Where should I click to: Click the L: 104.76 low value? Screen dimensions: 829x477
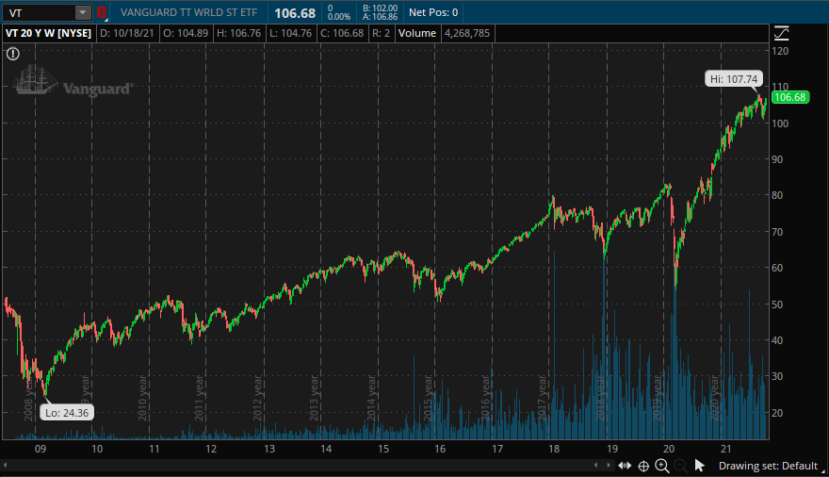point(291,33)
